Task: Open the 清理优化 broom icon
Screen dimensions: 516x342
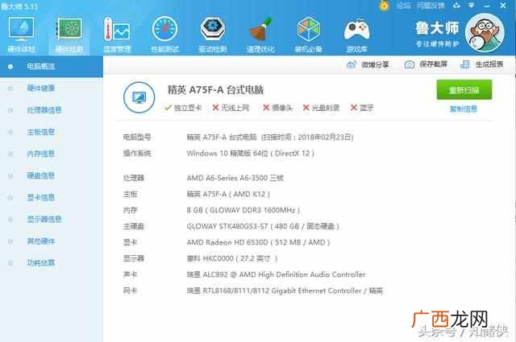Action: click(x=260, y=35)
